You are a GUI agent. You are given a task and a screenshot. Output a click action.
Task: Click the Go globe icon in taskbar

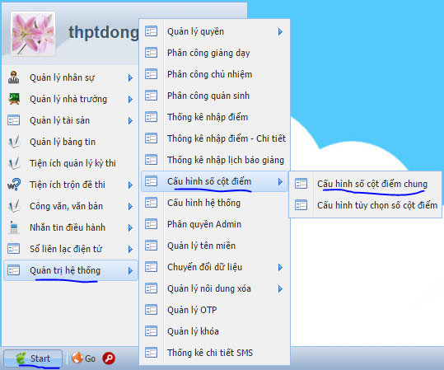(77, 358)
